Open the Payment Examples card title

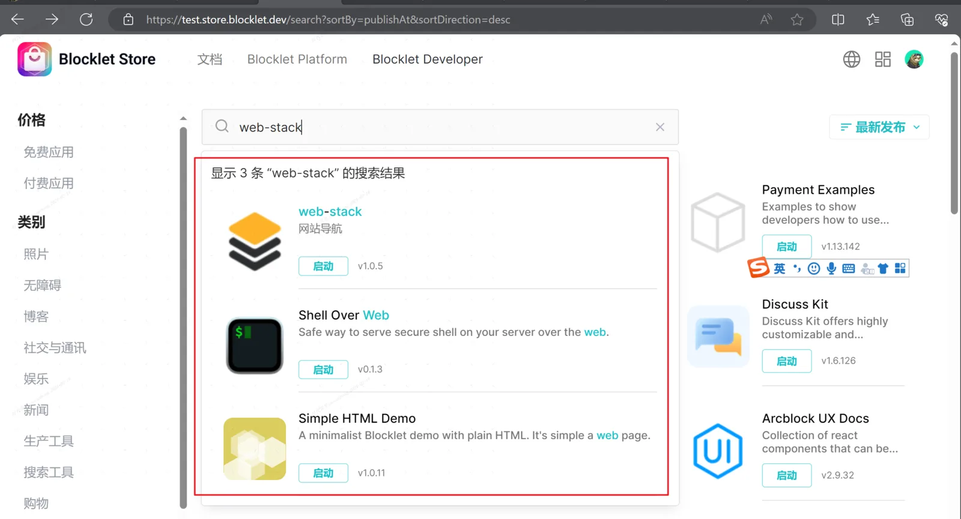818,190
